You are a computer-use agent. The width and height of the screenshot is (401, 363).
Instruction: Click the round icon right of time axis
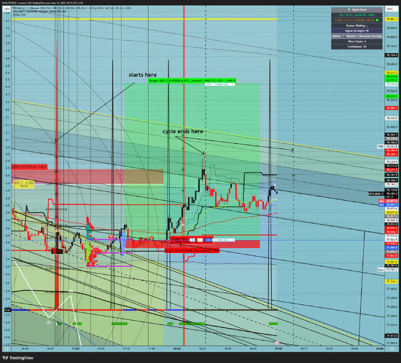pos(392,348)
